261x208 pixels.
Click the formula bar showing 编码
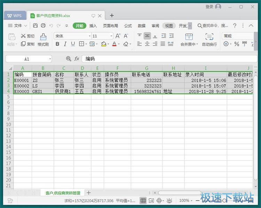coord(169,59)
